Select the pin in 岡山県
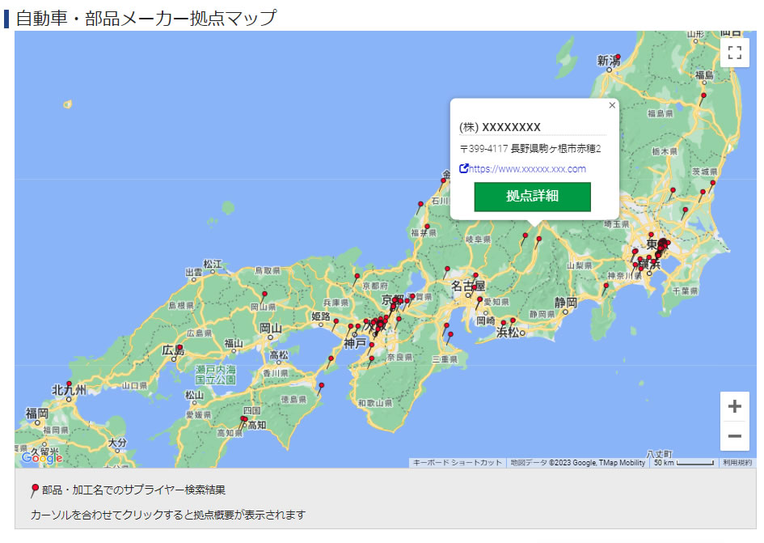Screen dimensions: 764x543 point(264,295)
